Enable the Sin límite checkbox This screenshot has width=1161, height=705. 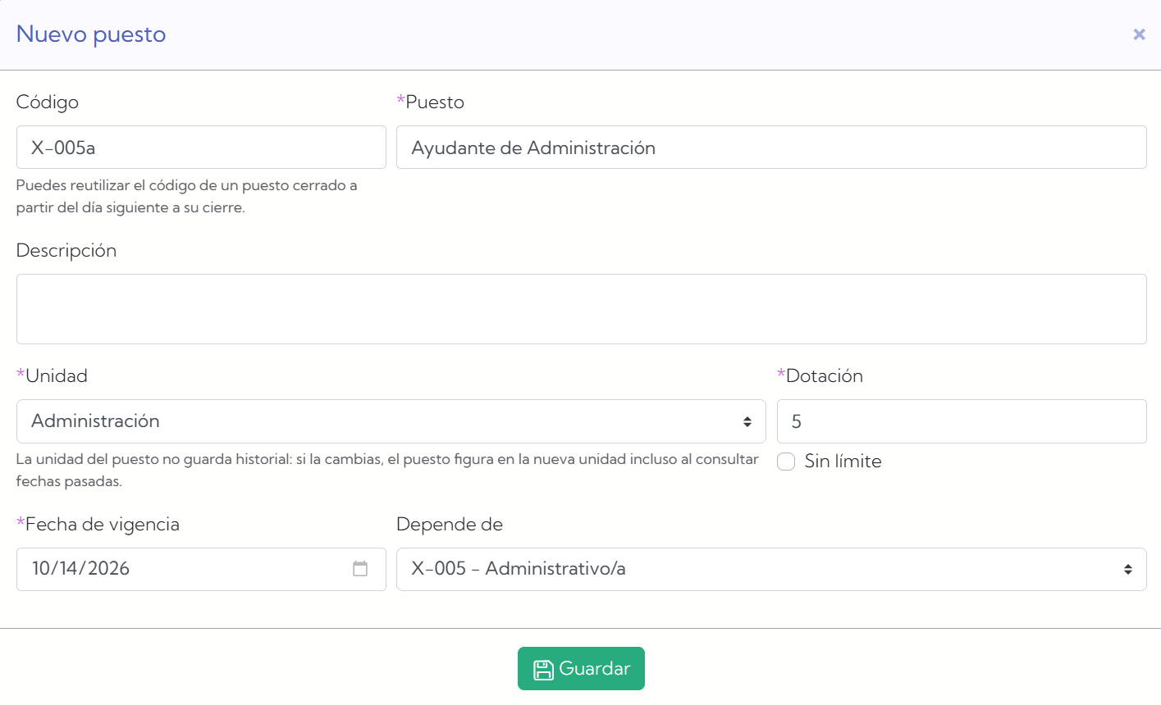click(786, 462)
